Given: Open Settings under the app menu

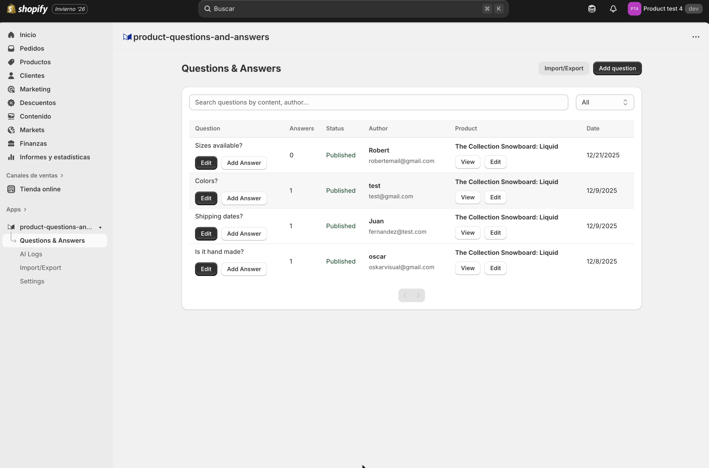Looking at the screenshot, I should 32,281.
